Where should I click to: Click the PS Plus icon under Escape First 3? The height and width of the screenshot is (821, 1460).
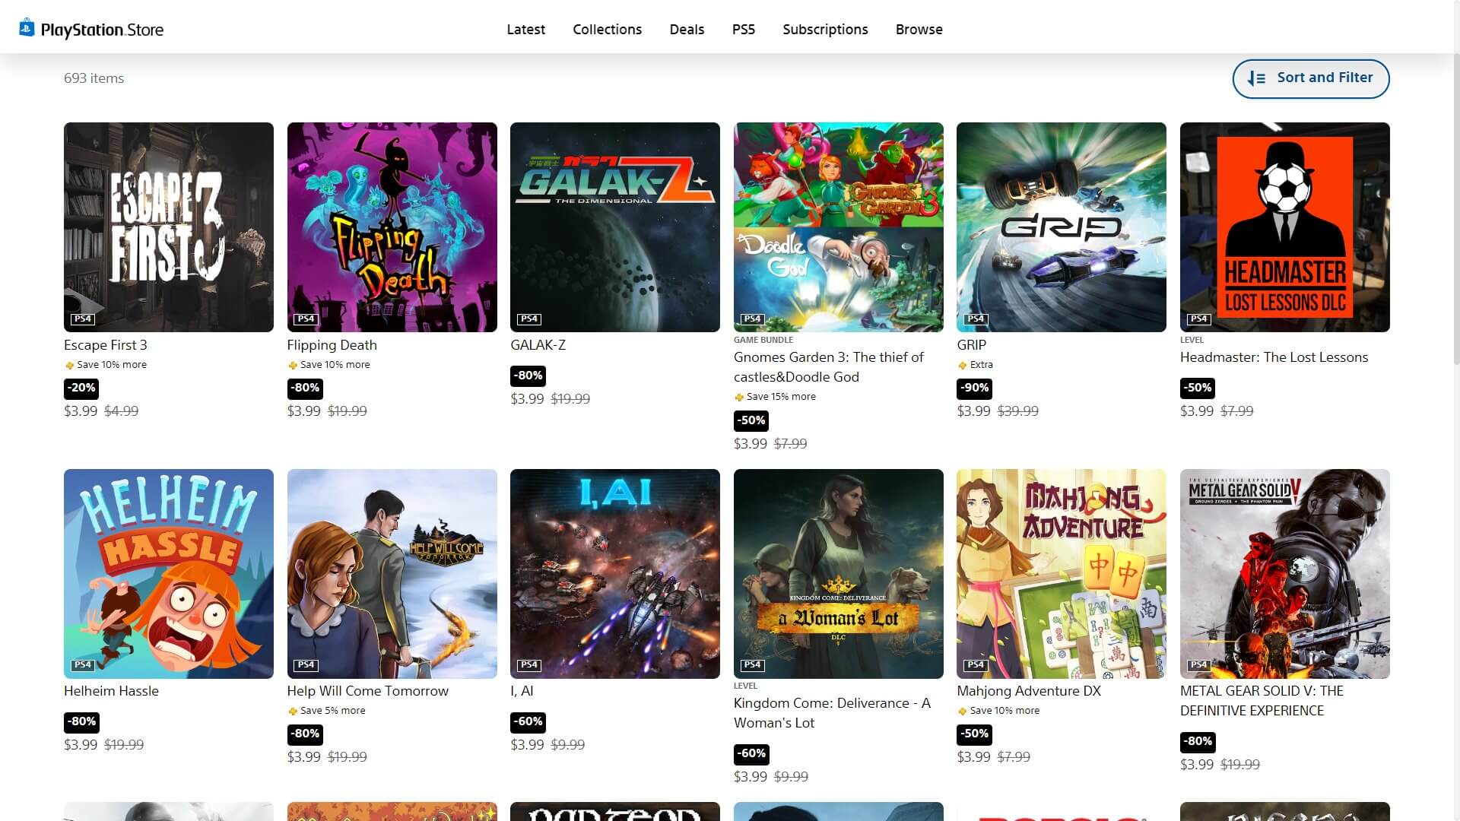(69, 366)
